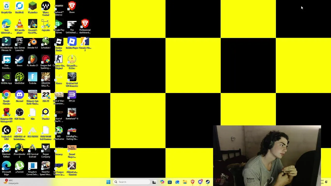Image resolution: width=331 pixels, height=186 pixels.
Task: Select the Rogue Company shortcut
Action: (46, 151)
